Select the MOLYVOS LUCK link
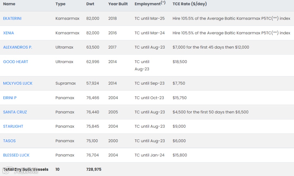The width and height of the screenshot is (294, 176). [x=18, y=83]
